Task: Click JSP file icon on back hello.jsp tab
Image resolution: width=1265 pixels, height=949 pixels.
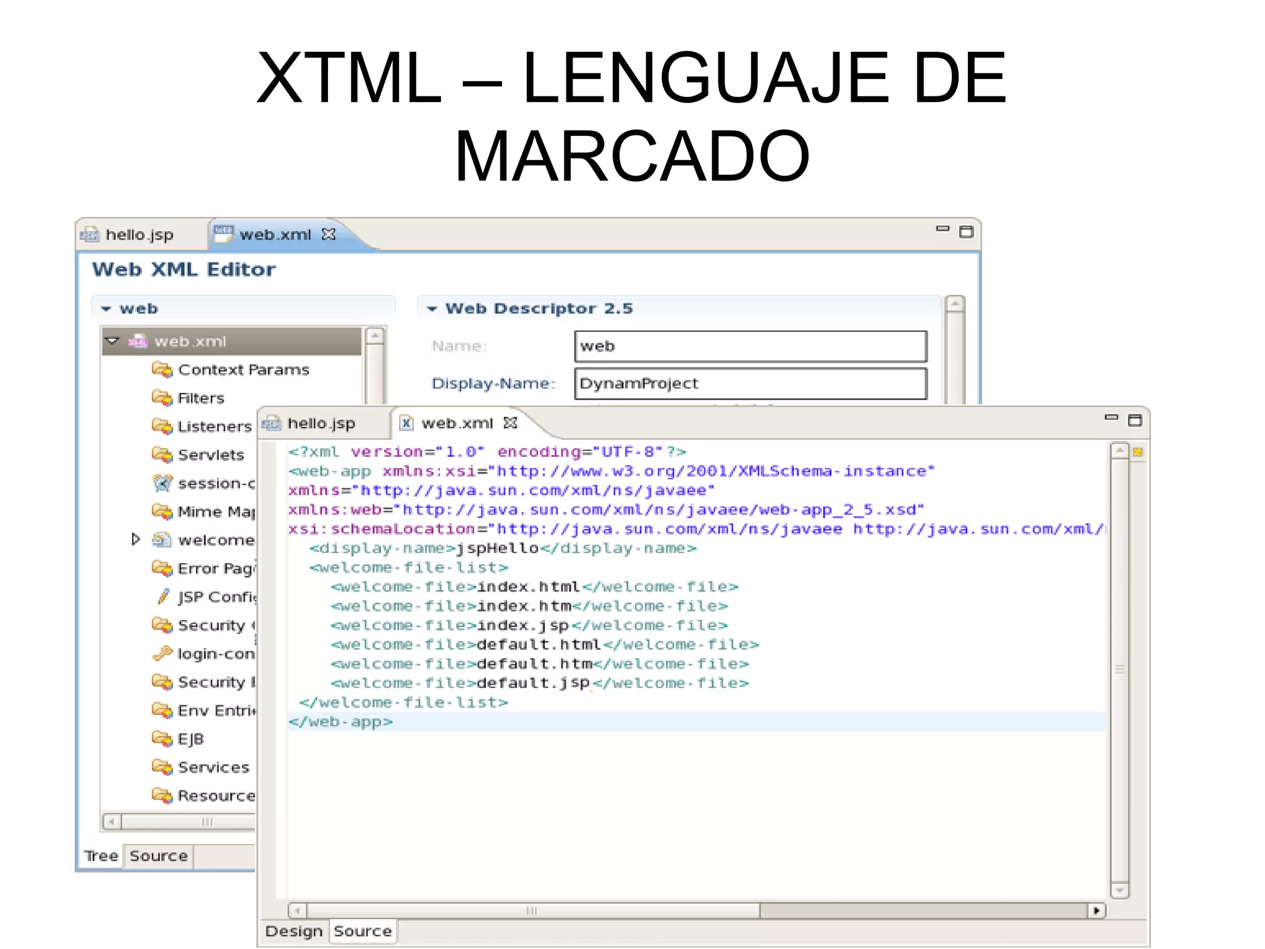Action: pos(89,235)
